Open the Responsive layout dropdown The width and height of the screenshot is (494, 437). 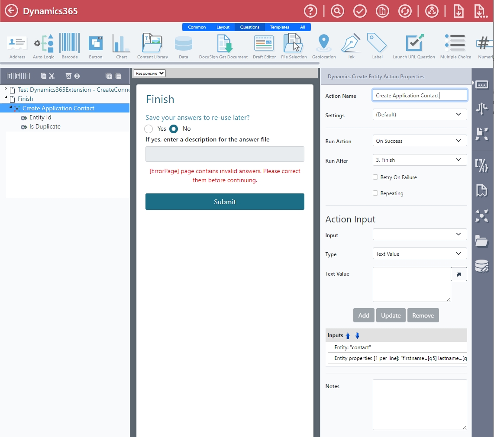coord(150,73)
